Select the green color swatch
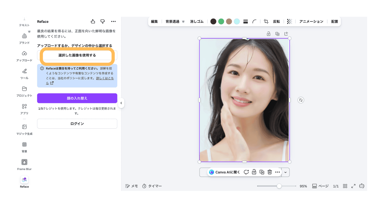374x205 pixels. coord(221,21)
